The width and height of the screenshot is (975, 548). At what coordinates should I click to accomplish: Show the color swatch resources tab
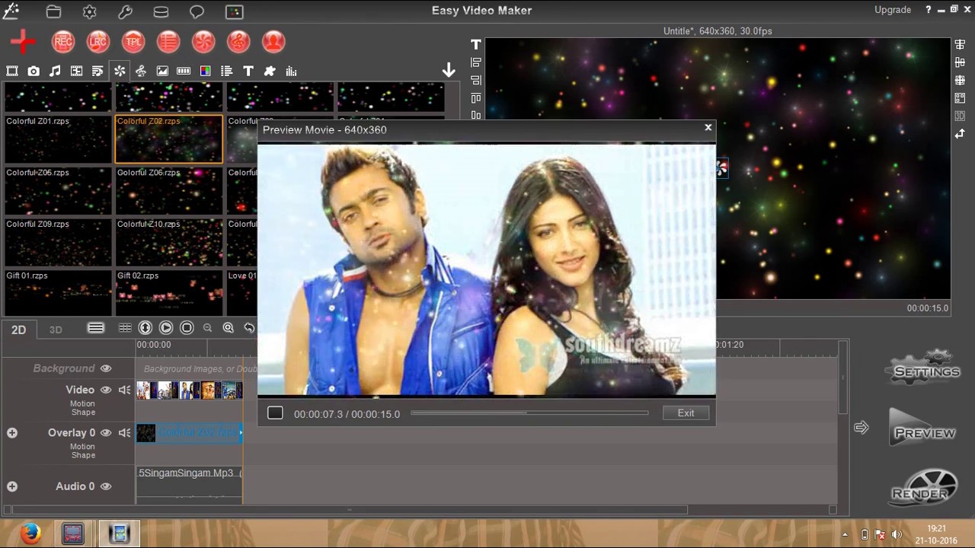click(x=205, y=71)
